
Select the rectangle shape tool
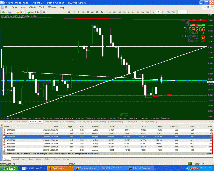(97, 12)
